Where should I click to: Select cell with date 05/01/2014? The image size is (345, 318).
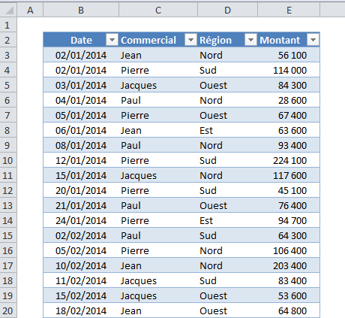tap(81, 115)
